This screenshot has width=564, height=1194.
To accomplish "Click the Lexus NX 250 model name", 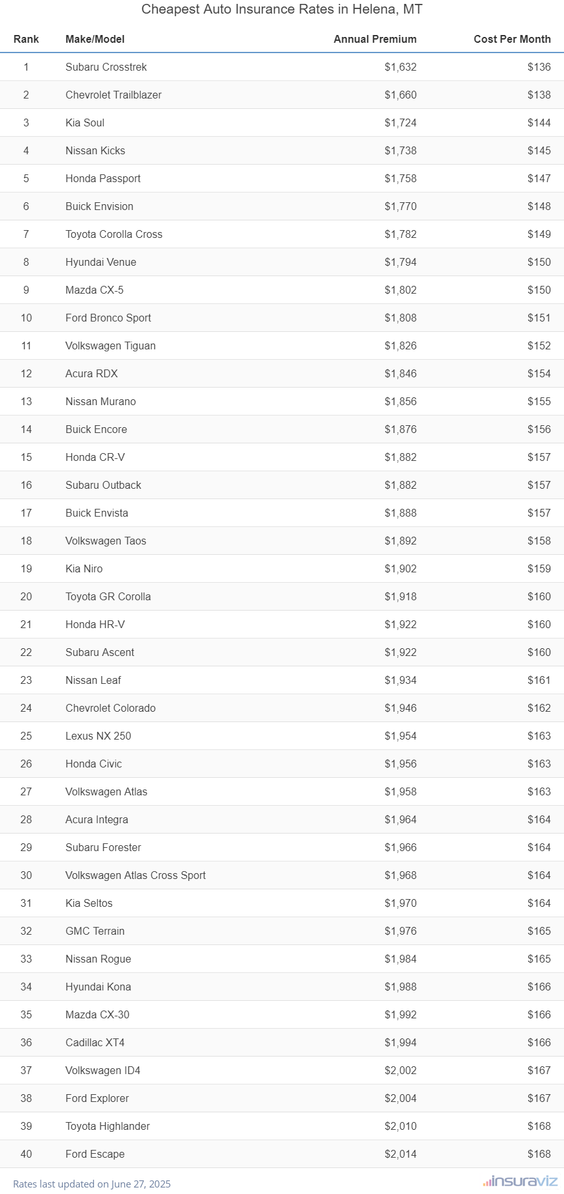I will pyautogui.click(x=99, y=736).
